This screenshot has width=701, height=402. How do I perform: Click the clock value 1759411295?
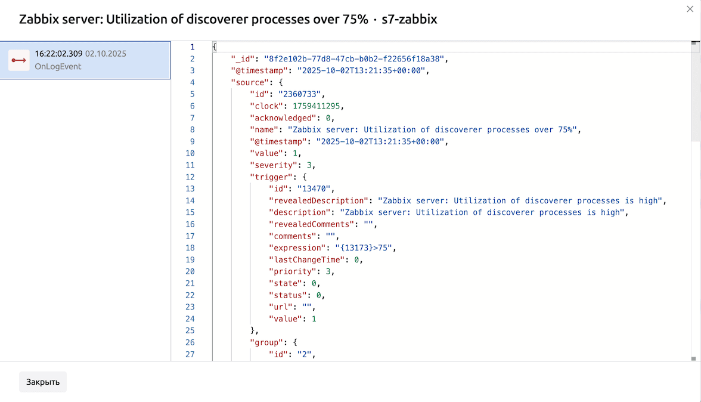[317, 106]
